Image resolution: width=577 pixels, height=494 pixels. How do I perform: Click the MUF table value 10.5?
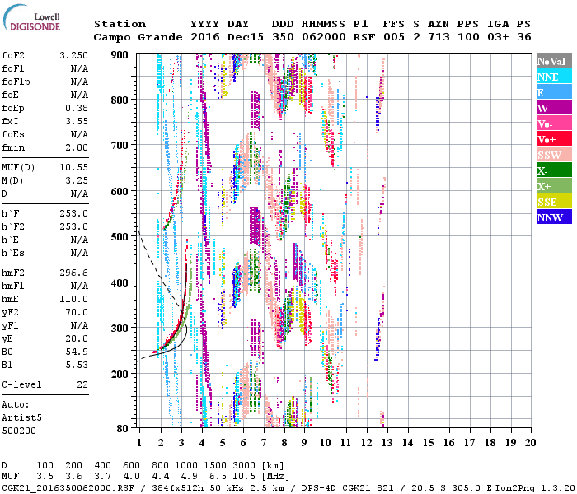[x=244, y=477]
